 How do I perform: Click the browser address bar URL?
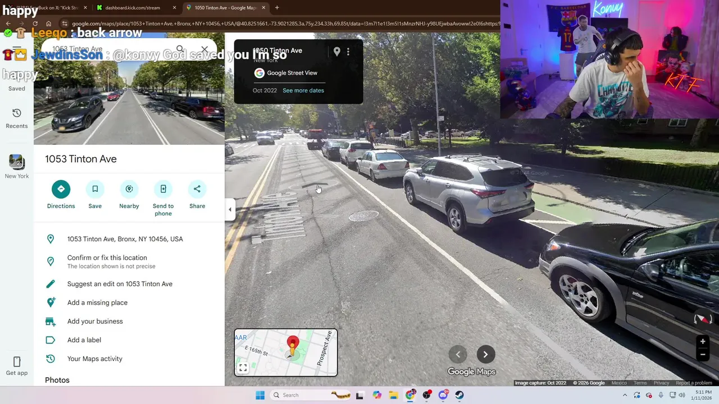(x=285, y=24)
